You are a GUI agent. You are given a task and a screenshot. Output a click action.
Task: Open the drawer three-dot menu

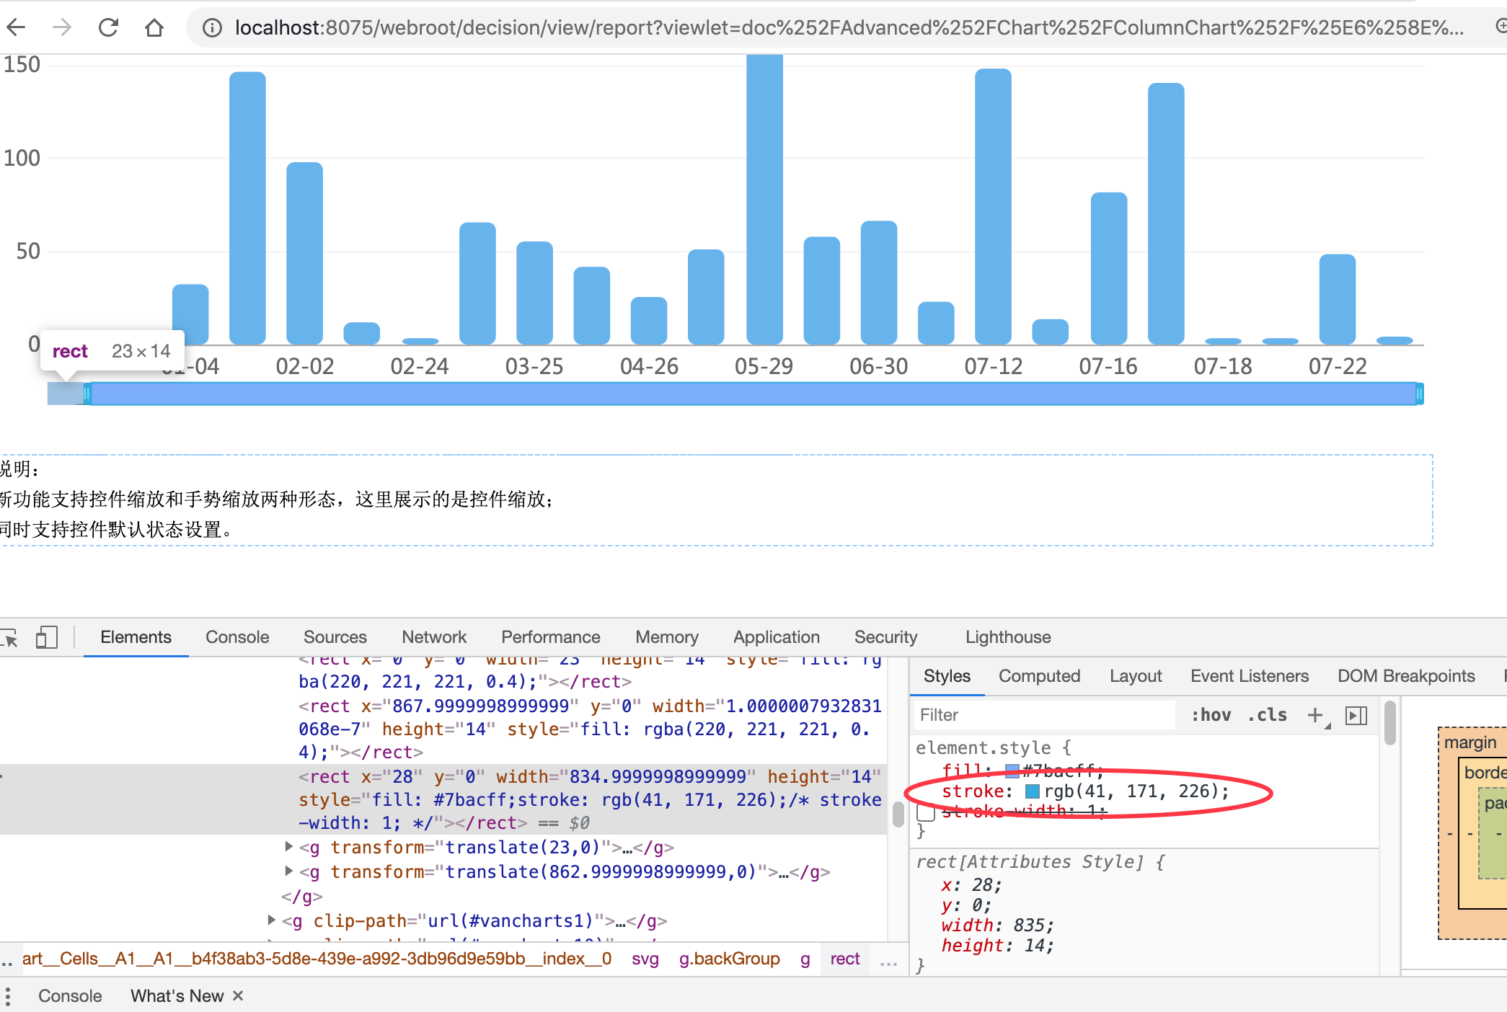(8, 996)
